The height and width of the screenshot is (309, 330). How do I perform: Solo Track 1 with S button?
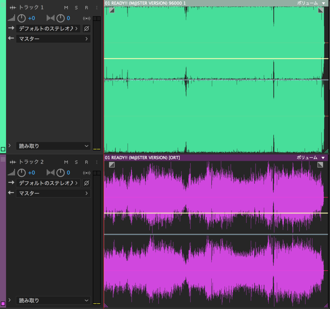[x=76, y=8]
